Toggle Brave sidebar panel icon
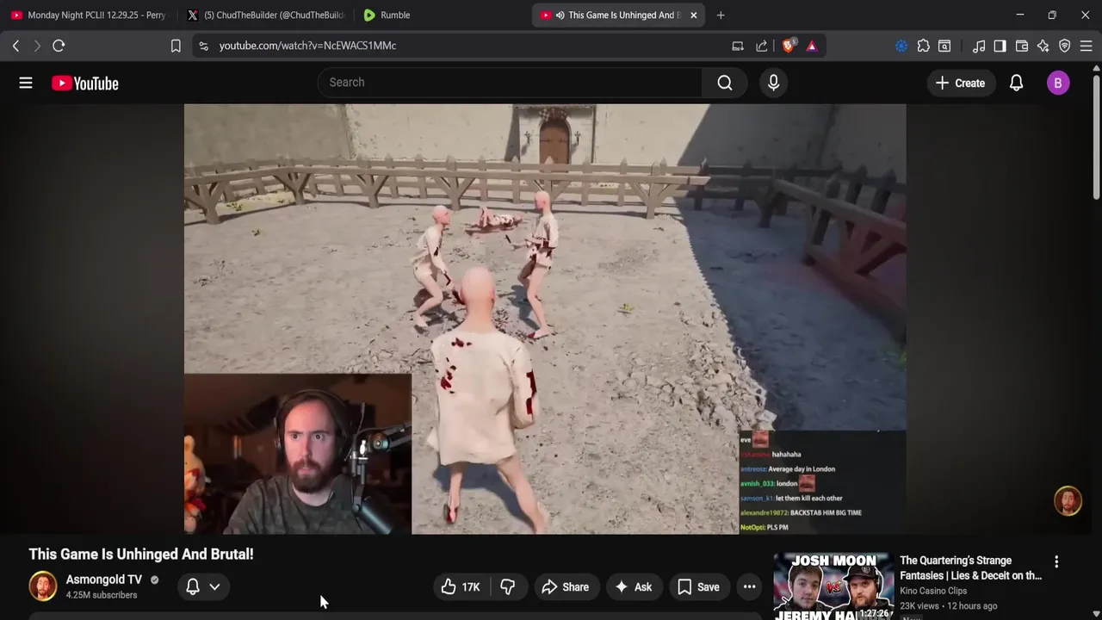This screenshot has width=1102, height=620. 1000,46
